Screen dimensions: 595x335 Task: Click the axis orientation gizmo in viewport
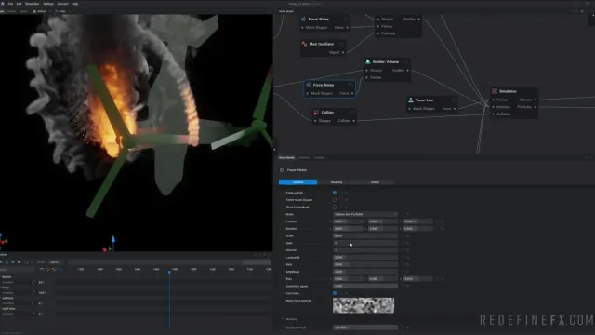tap(4, 240)
